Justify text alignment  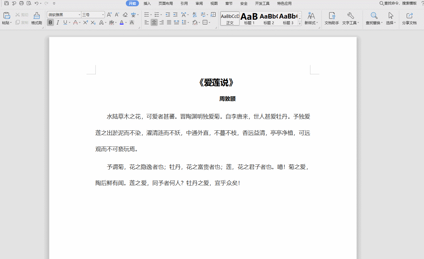[x=169, y=22]
